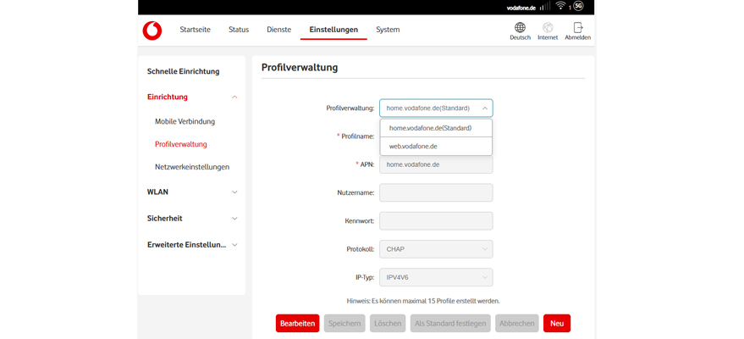The width and height of the screenshot is (744, 339).
Task: Click the Internet connection icon
Action: pos(548,28)
